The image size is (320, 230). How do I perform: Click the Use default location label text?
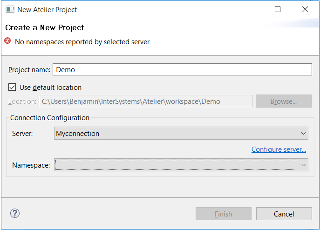click(51, 88)
